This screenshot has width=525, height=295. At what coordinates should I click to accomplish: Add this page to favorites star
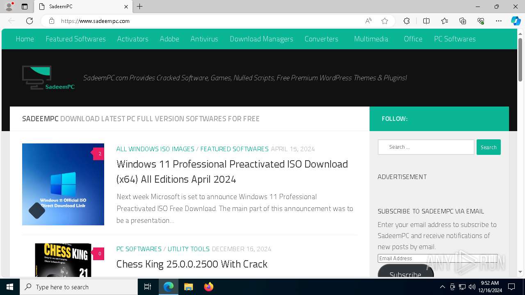coord(385,21)
